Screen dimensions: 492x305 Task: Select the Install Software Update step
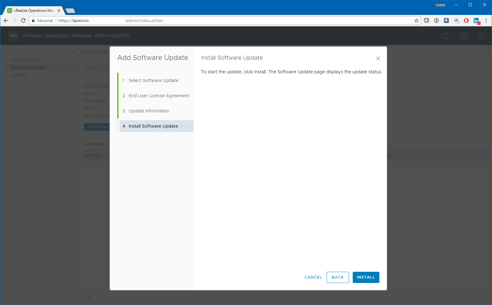tap(153, 126)
